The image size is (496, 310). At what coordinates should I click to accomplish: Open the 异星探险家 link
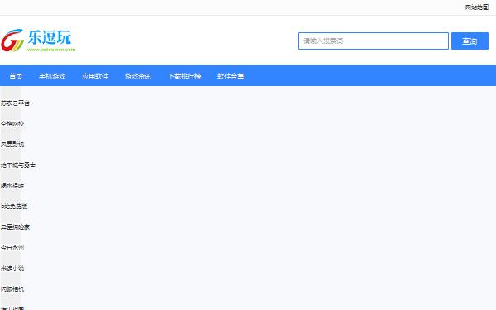[x=15, y=227]
